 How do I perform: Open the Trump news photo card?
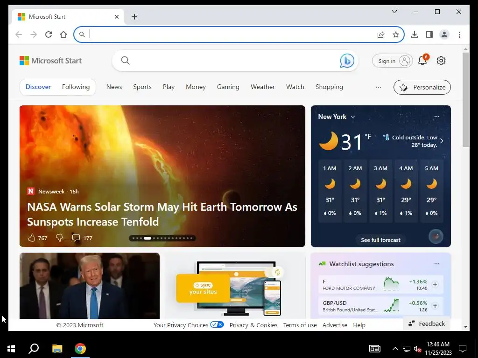point(90,286)
